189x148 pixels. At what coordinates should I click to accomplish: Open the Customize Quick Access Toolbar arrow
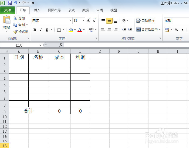(33, 3)
